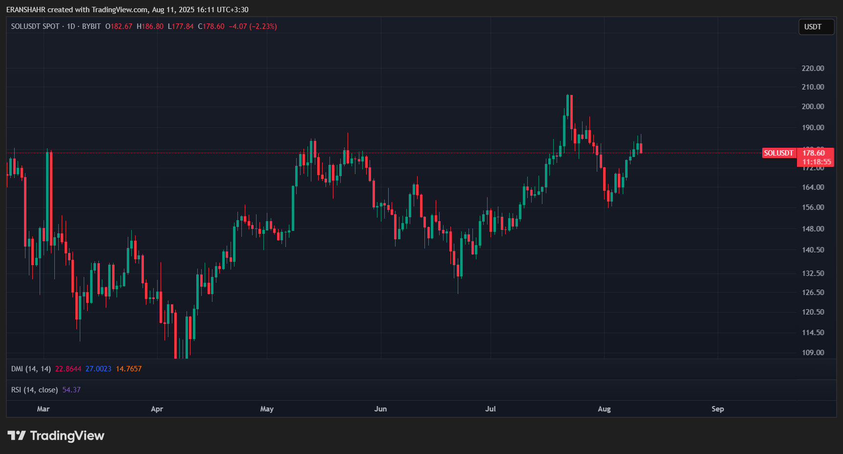Click the close value 178.60 in header
The height and width of the screenshot is (454, 843).
(213, 26)
